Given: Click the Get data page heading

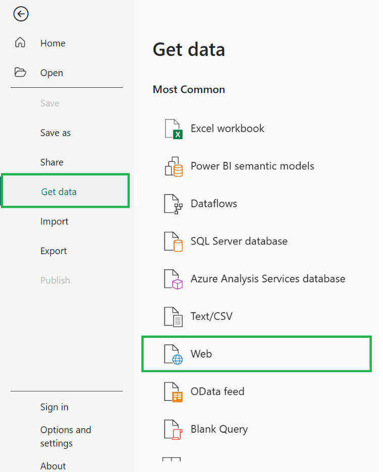Looking at the screenshot, I should (189, 49).
